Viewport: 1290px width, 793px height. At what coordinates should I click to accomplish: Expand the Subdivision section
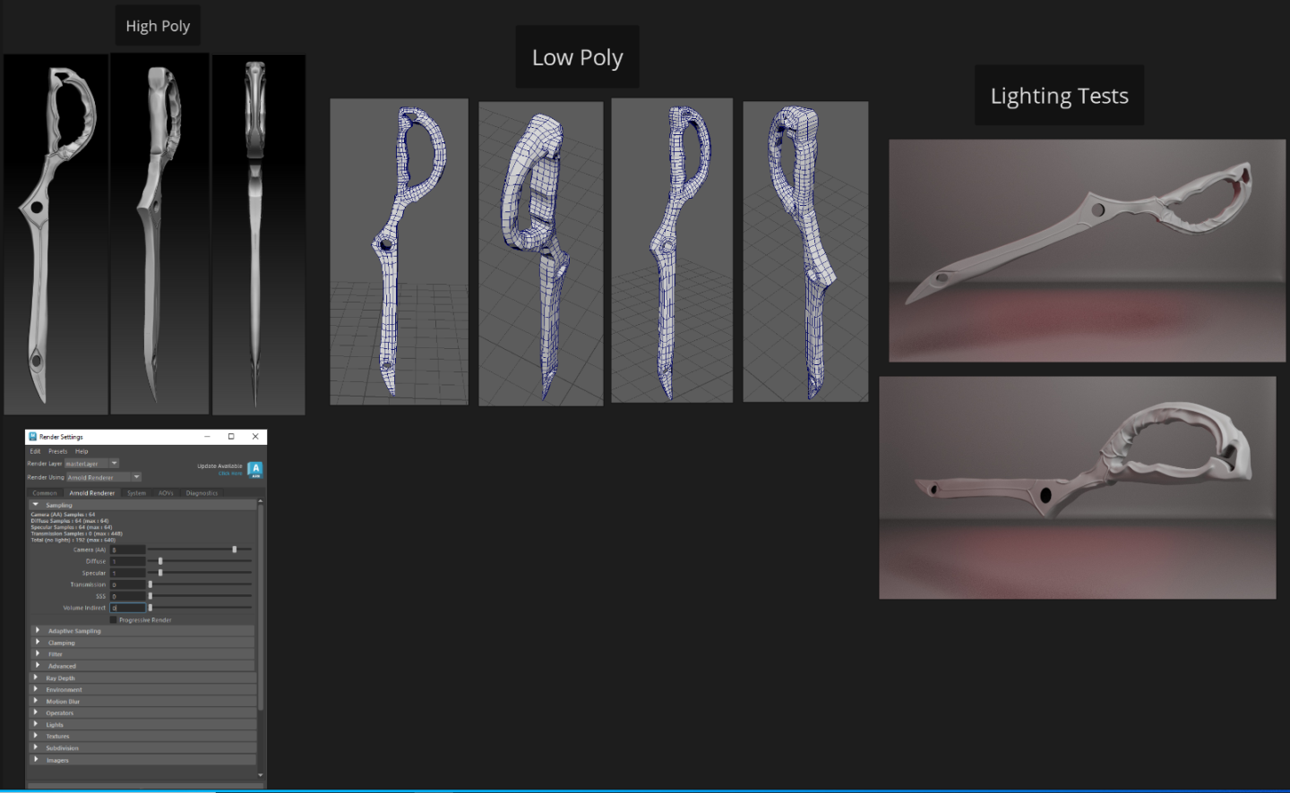[143, 748]
